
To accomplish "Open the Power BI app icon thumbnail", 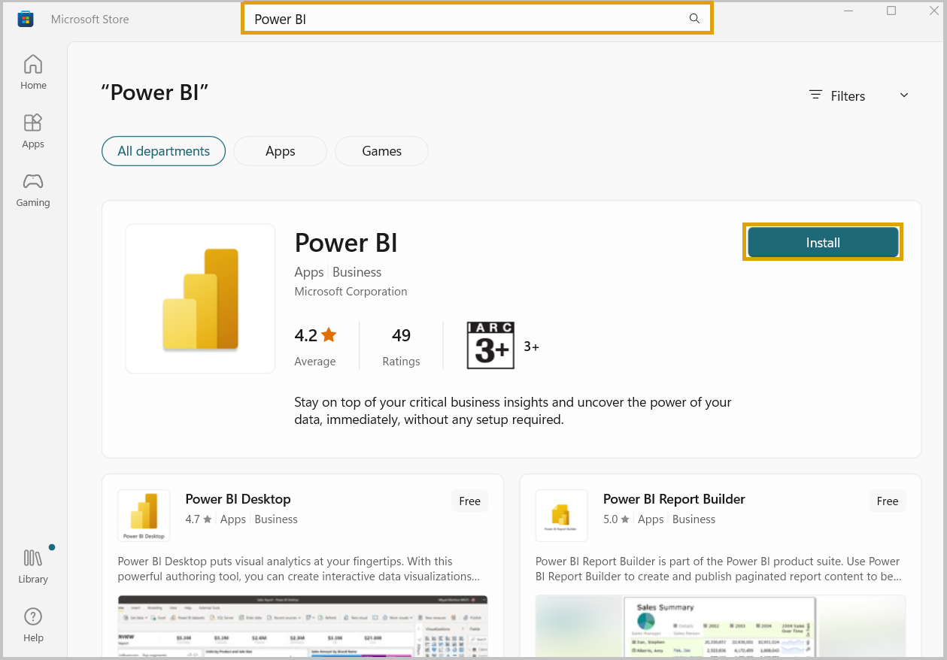I will tap(199, 298).
